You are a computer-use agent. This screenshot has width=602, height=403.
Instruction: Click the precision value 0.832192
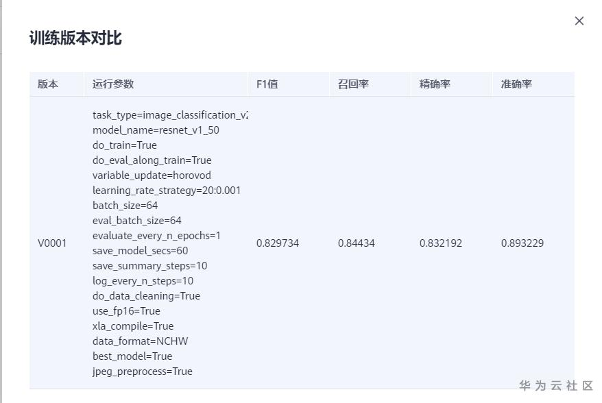pyautogui.click(x=441, y=243)
